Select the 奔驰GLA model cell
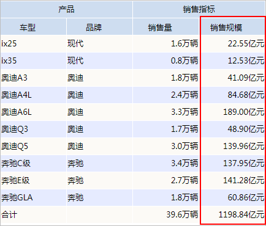The height and width of the screenshot is (226, 266). (x=33, y=197)
